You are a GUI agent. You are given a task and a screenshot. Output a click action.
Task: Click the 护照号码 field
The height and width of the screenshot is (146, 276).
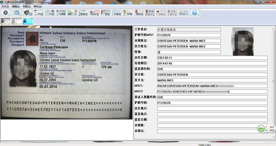[212, 103]
